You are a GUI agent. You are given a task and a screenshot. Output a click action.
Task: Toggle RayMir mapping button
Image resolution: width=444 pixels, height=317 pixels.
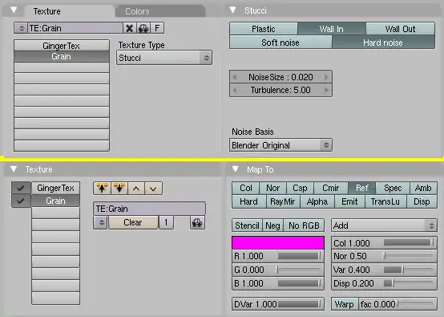click(x=283, y=201)
